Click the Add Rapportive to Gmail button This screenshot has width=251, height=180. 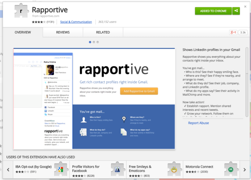click(x=139, y=91)
